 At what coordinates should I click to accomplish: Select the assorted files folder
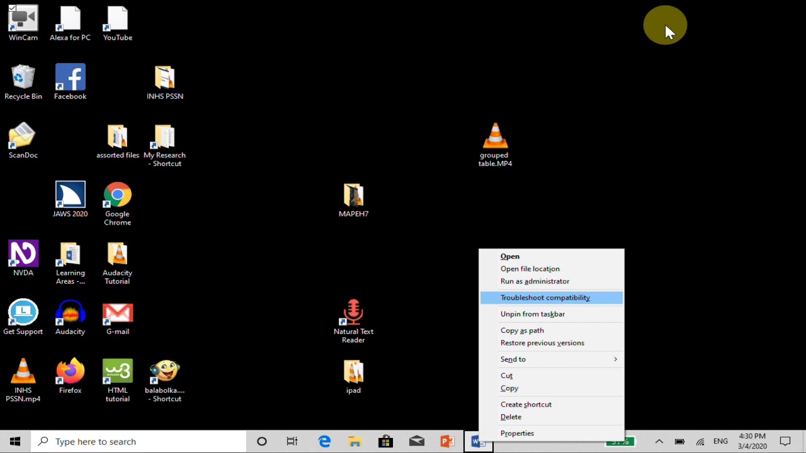(x=118, y=141)
